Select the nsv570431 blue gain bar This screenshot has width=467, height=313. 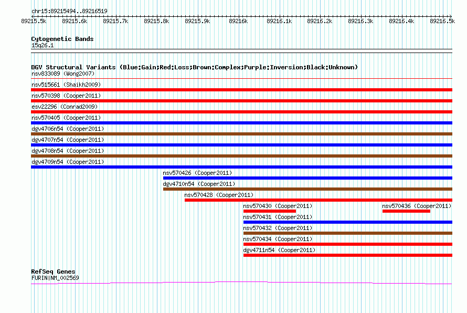[x=348, y=222]
